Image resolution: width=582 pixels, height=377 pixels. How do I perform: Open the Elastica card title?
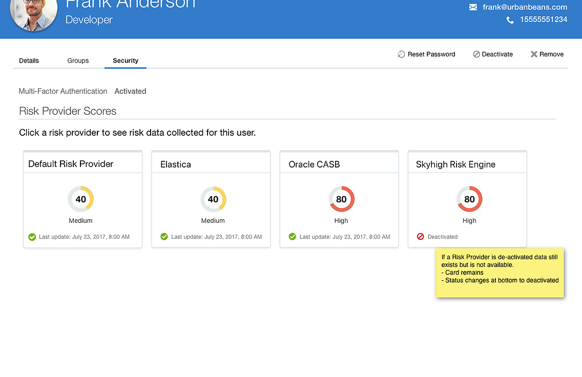click(176, 164)
